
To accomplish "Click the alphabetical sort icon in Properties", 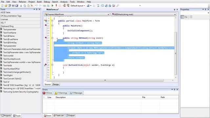I will (x=186, y=17).
